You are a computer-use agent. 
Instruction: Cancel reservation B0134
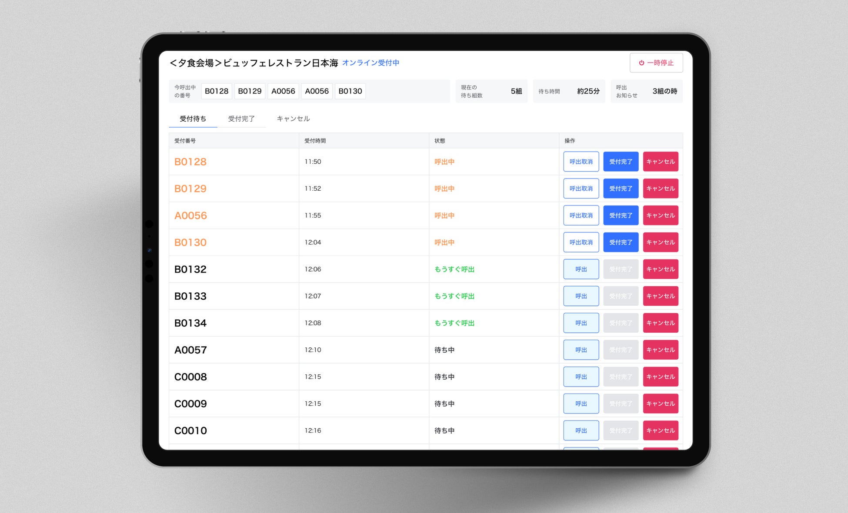(660, 323)
